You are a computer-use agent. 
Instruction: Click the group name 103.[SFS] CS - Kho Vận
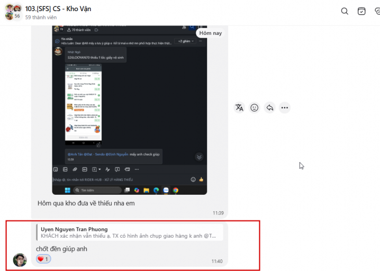coord(58,8)
